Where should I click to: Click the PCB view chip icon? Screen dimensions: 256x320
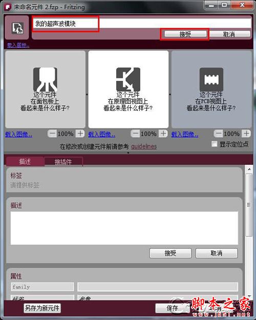click(x=211, y=80)
